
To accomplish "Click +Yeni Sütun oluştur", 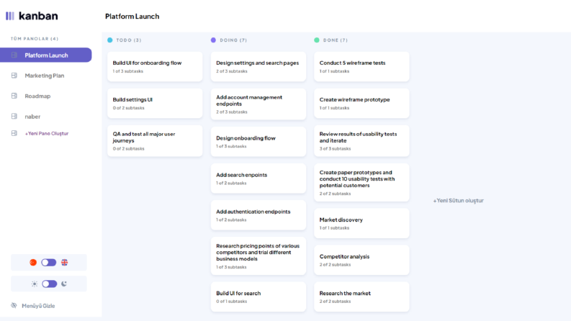I will coord(458,201).
